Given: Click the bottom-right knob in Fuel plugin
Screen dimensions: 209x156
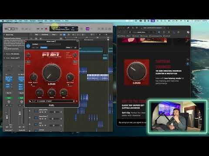Looking at the screenshot, I should [64, 93].
